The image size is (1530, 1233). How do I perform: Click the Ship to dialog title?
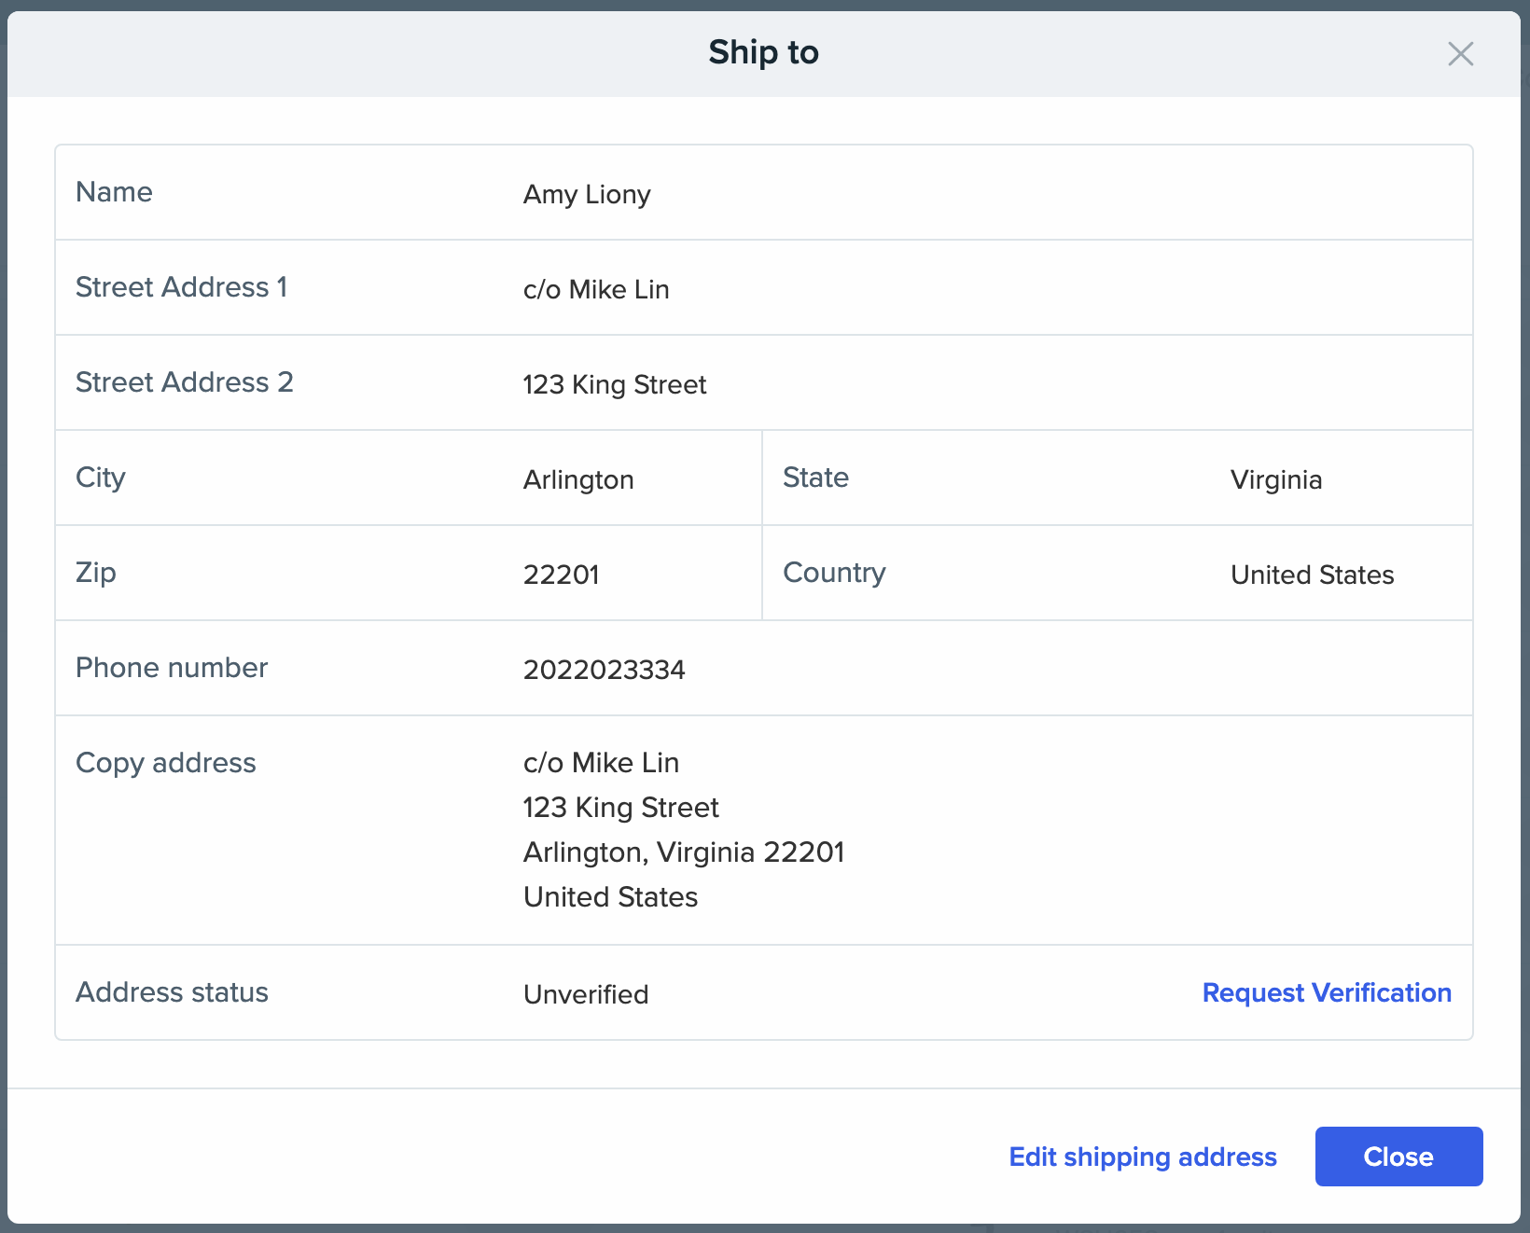763,52
